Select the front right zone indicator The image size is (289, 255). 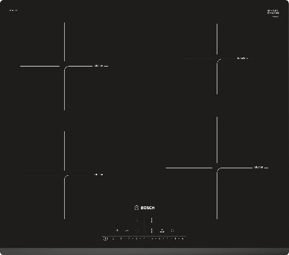[151, 230]
